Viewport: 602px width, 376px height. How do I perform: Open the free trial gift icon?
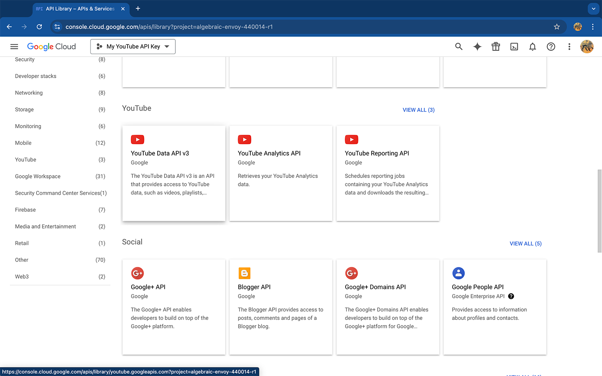pos(496,46)
